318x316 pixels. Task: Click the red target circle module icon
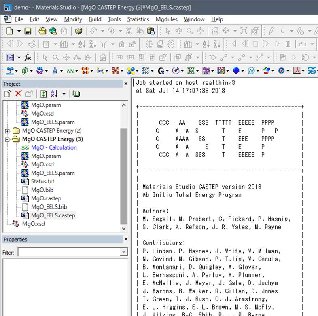176,71
